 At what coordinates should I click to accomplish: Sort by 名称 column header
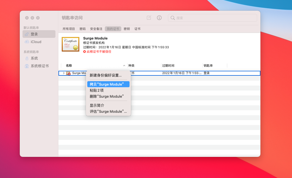[69, 66]
